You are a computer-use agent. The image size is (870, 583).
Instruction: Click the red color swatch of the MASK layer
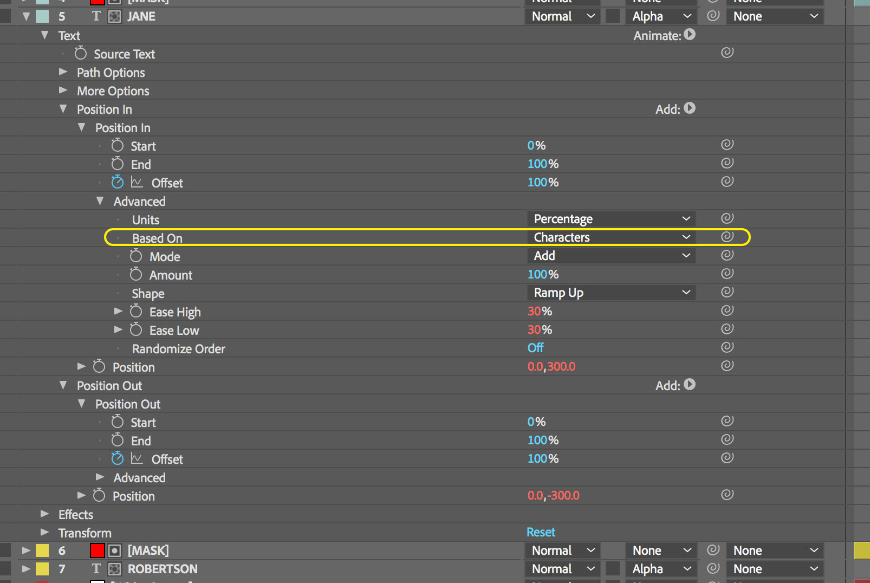[97, 550]
